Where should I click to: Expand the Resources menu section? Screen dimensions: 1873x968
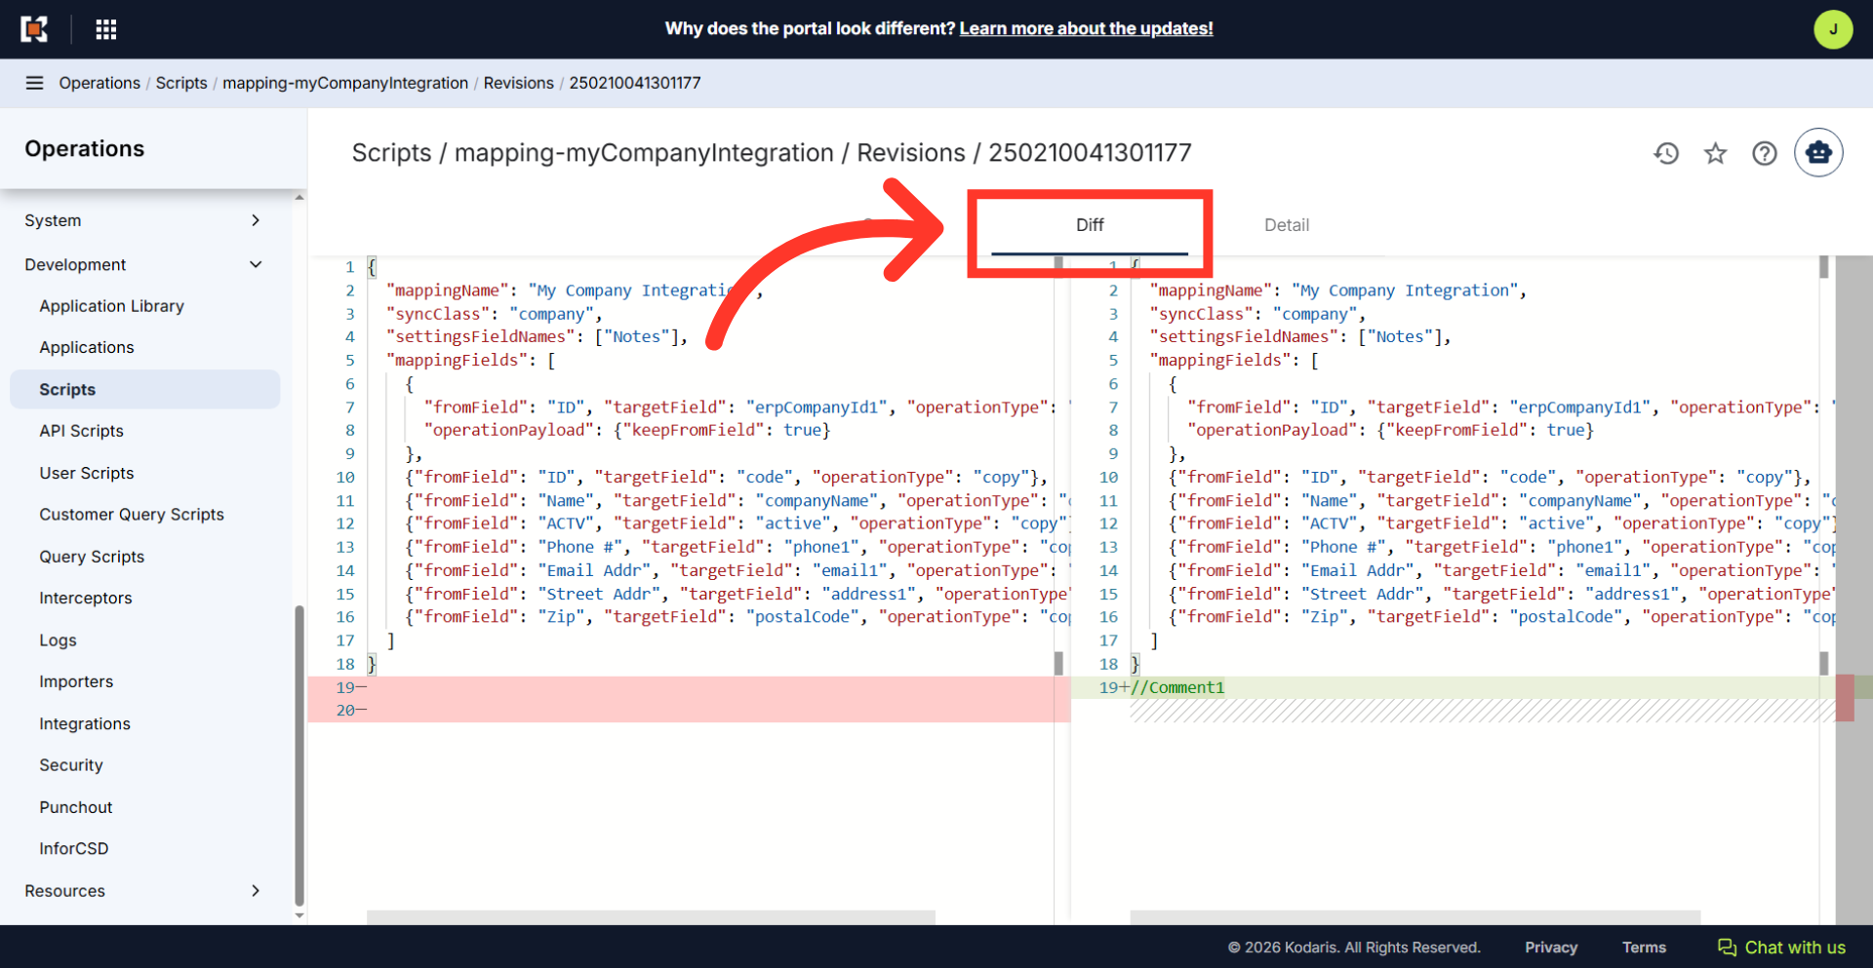pyautogui.click(x=145, y=891)
